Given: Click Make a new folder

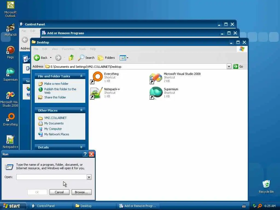Looking at the screenshot, I should (56, 84).
